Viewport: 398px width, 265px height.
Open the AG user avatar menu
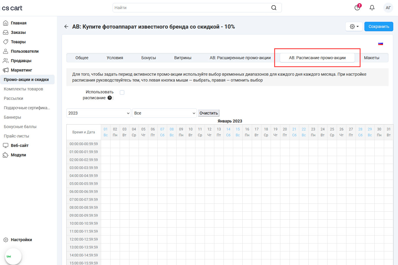coord(388,8)
